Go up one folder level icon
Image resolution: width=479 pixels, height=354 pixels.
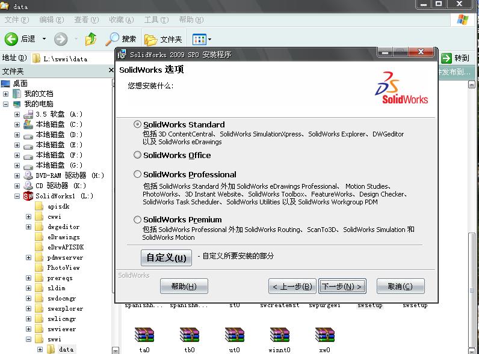click(x=91, y=39)
